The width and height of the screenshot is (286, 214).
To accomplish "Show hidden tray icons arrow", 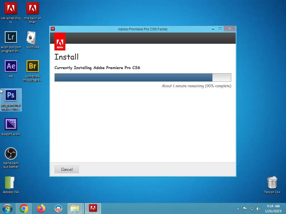I will tap(238, 209).
